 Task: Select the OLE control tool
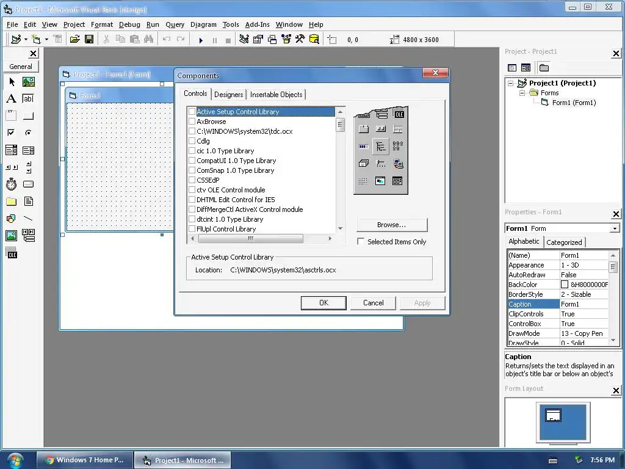12,253
